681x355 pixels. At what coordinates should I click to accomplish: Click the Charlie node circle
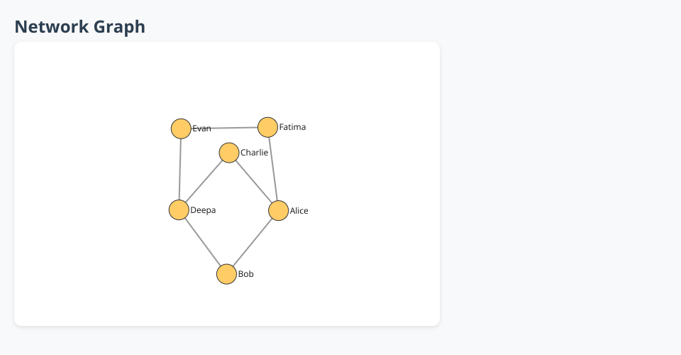point(228,153)
